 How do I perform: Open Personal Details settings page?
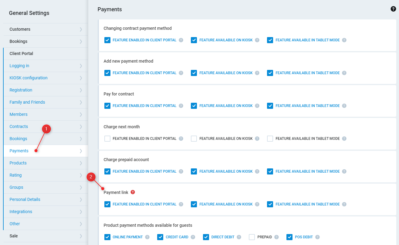tap(25, 199)
